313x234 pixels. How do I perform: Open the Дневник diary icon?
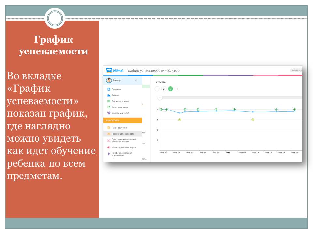point(109,89)
